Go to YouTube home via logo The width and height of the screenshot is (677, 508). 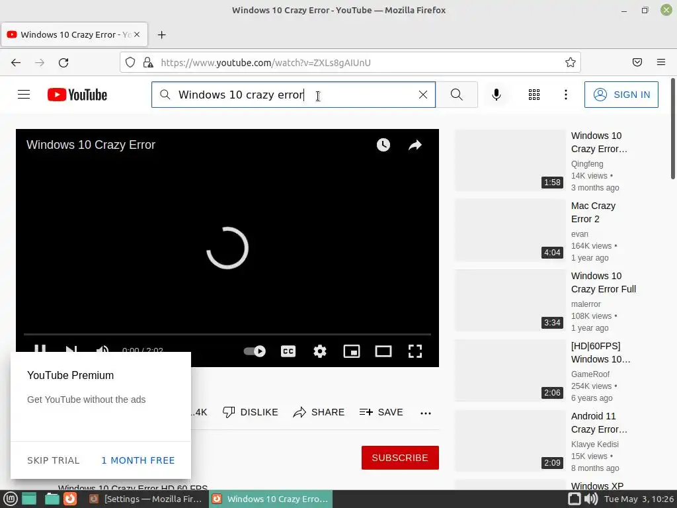tap(77, 95)
